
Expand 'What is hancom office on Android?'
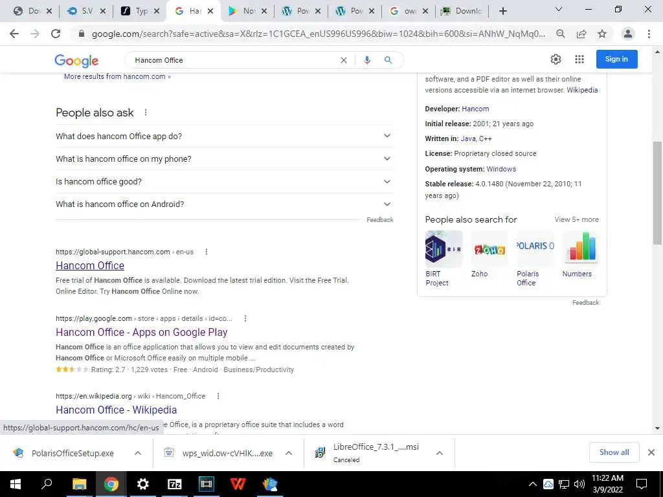coord(225,204)
